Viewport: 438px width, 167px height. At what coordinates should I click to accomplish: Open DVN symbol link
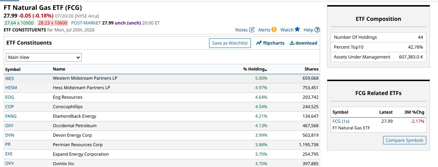pyautogui.click(x=10, y=135)
